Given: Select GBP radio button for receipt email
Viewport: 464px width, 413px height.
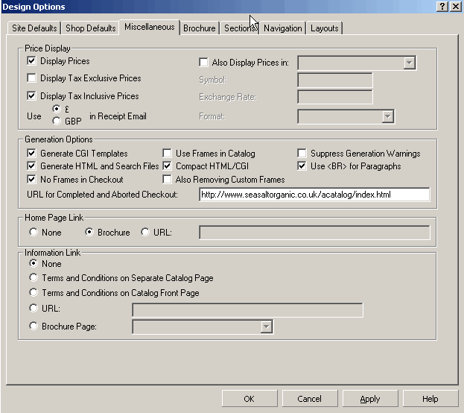Looking at the screenshot, I should click(57, 122).
